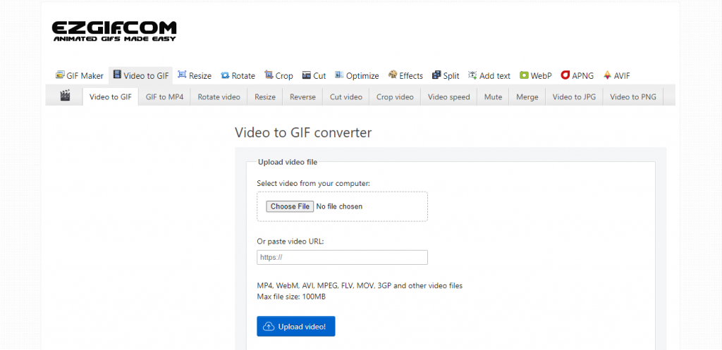This screenshot has width=722, height=350.
Task: Open the APNG menu item
Action: click(577, 76)
